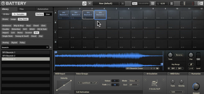Click the Humanize Amount knob

tap(196, 86)
